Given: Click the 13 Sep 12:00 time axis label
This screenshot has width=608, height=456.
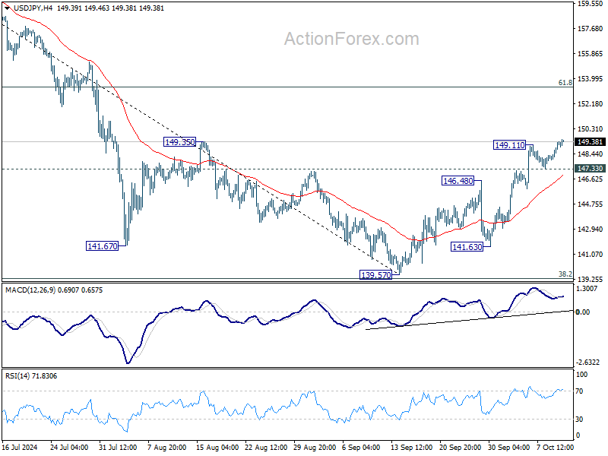Looking at the screenshot, I should point(412,447).
